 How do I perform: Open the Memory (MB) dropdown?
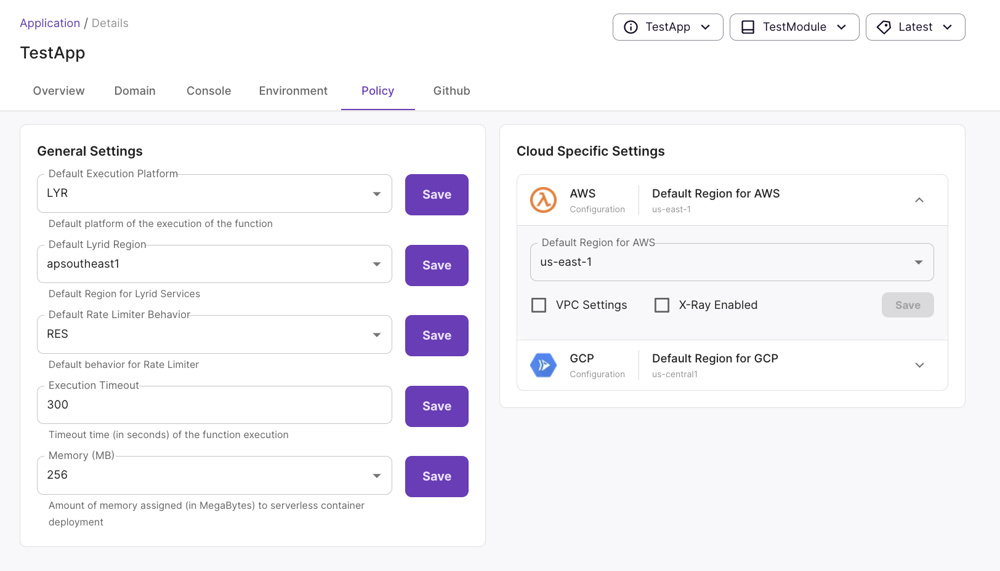point(214,475)
